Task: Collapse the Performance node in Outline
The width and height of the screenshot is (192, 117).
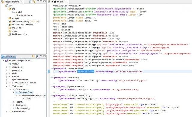Action: 10,89
